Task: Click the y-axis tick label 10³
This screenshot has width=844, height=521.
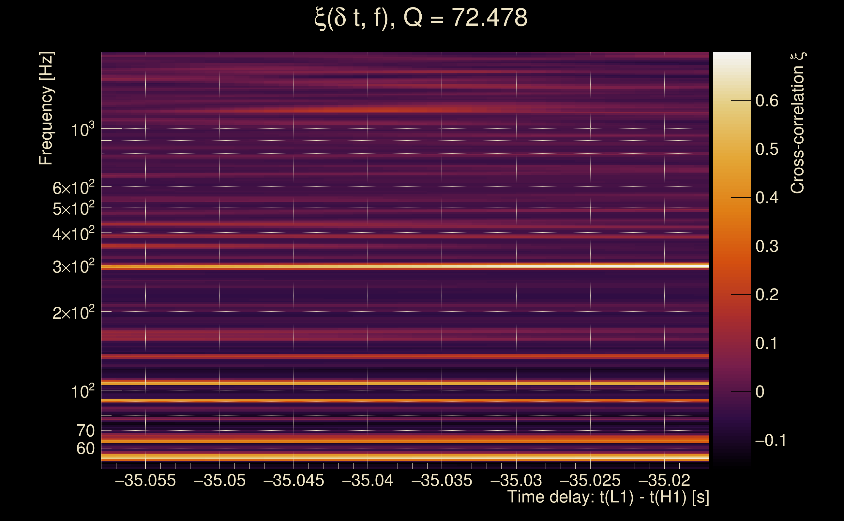Action: click(83, 130)
